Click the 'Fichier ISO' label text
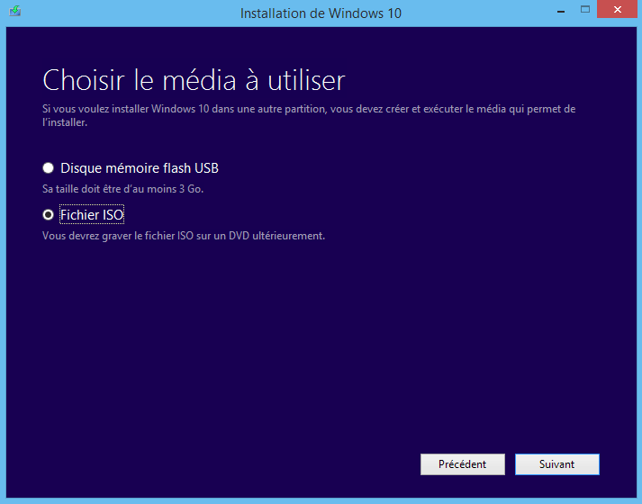The width and height of the screenshot is (642, 504). click(92, 215)
